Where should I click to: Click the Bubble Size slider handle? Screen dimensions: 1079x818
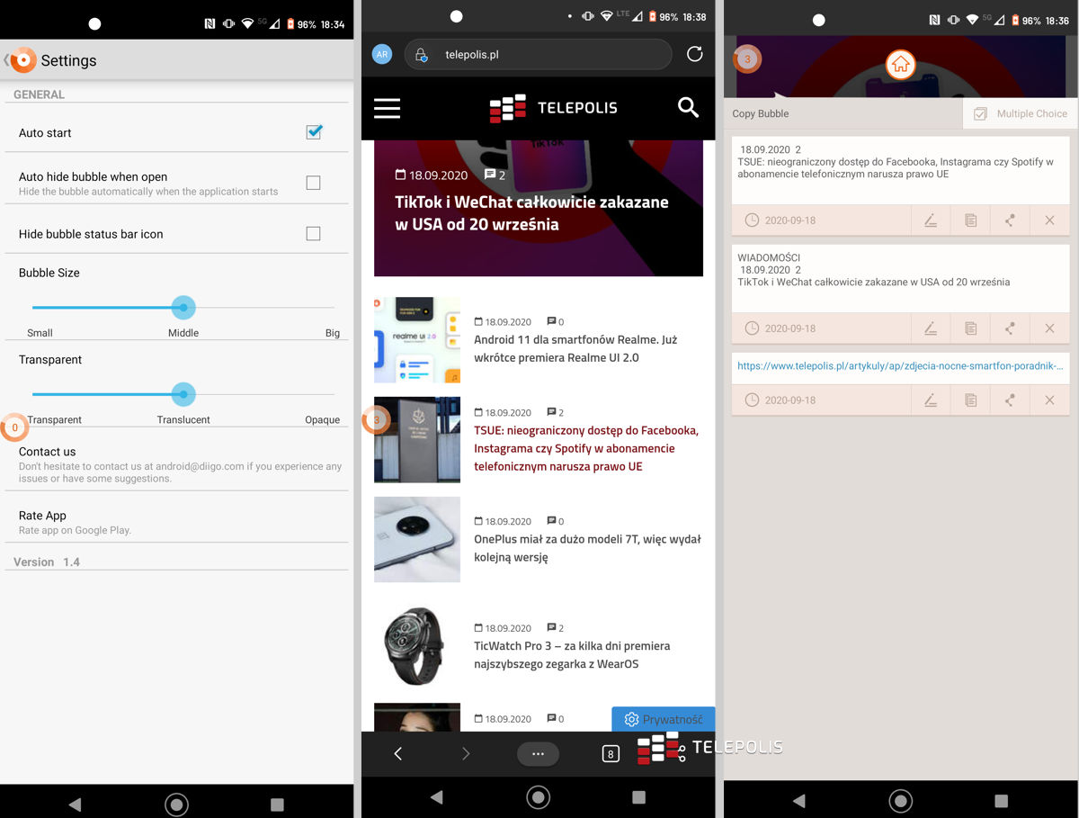[183, 307]
